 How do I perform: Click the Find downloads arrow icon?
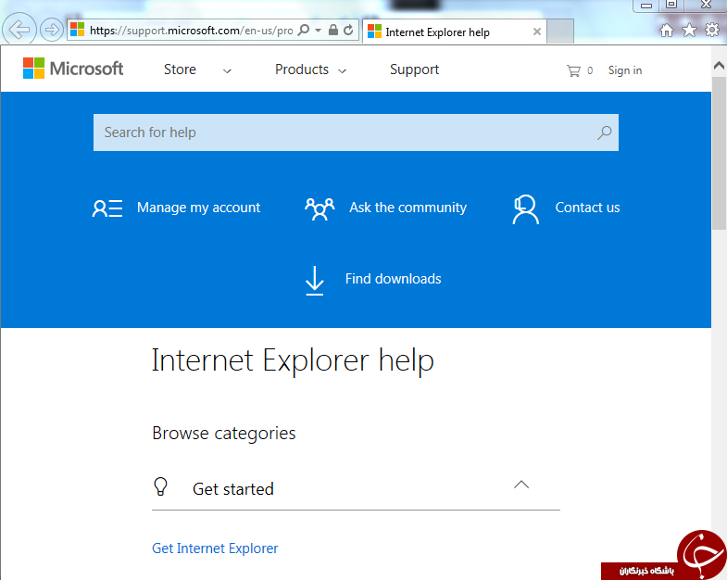point(314,281)
